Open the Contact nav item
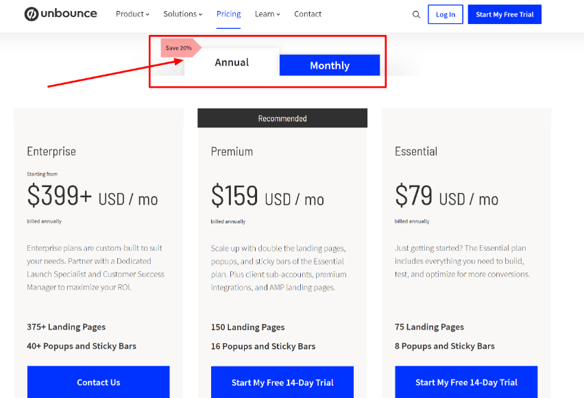 [308, 14]
